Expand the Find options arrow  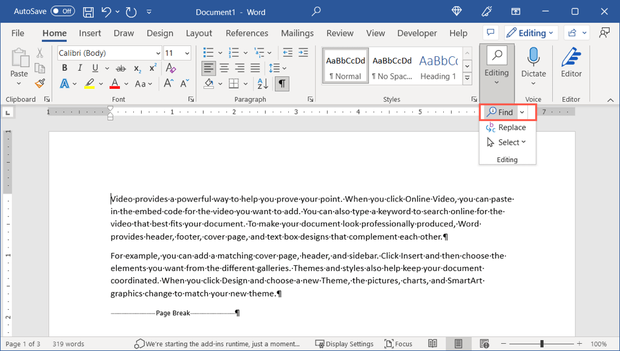[522, 112]
